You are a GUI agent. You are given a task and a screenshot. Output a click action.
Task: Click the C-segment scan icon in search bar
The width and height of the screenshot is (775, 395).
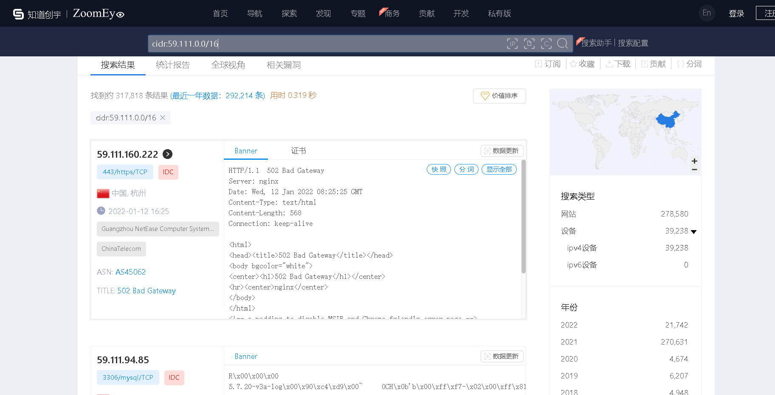[546, 44]
